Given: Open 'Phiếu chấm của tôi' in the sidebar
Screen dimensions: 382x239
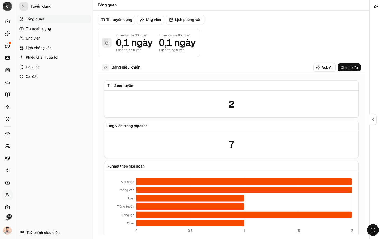Looking at the screenshot, I should pyautogui.click(x=54, y=57).
